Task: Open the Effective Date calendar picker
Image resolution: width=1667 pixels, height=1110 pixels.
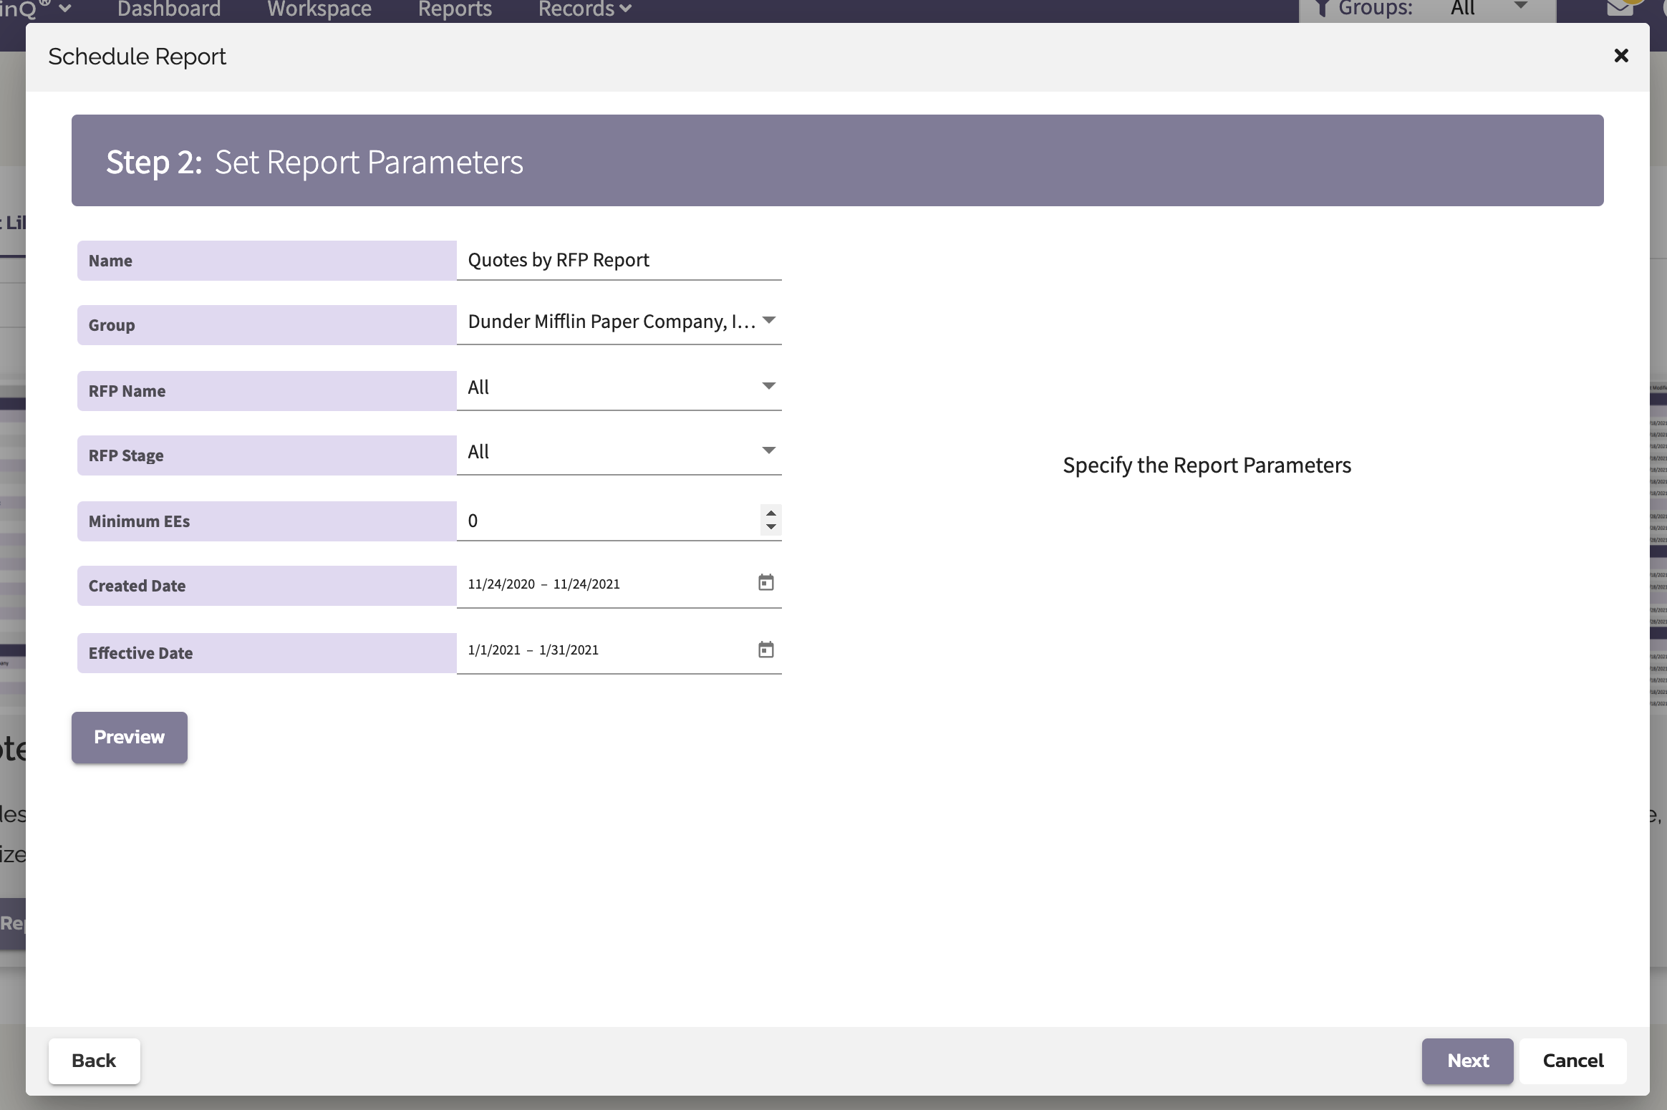Action: (765, 650)
